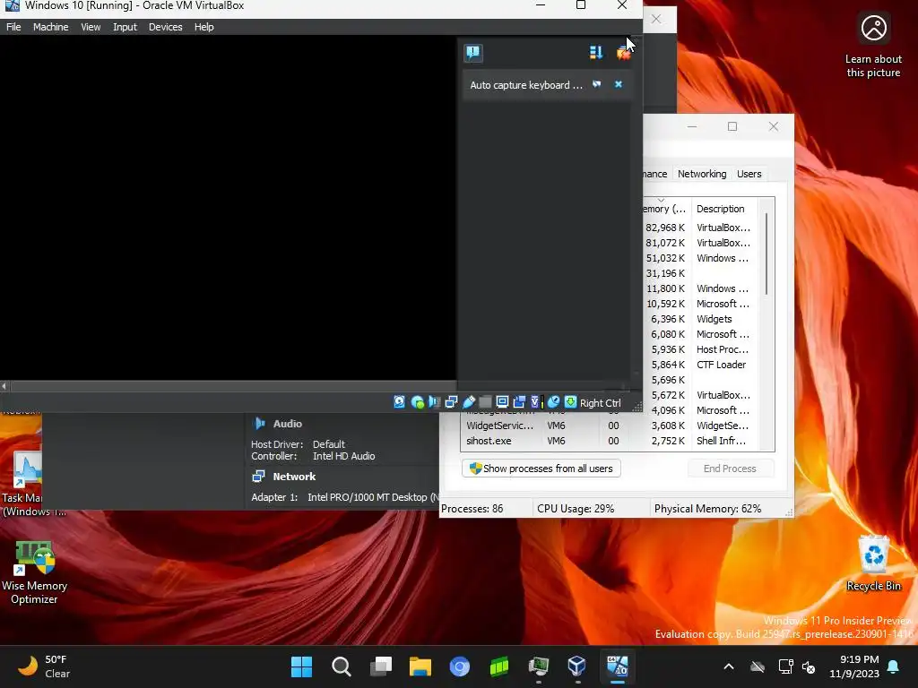
Task: Open taskbar Search
Action: tap(342, 666)
